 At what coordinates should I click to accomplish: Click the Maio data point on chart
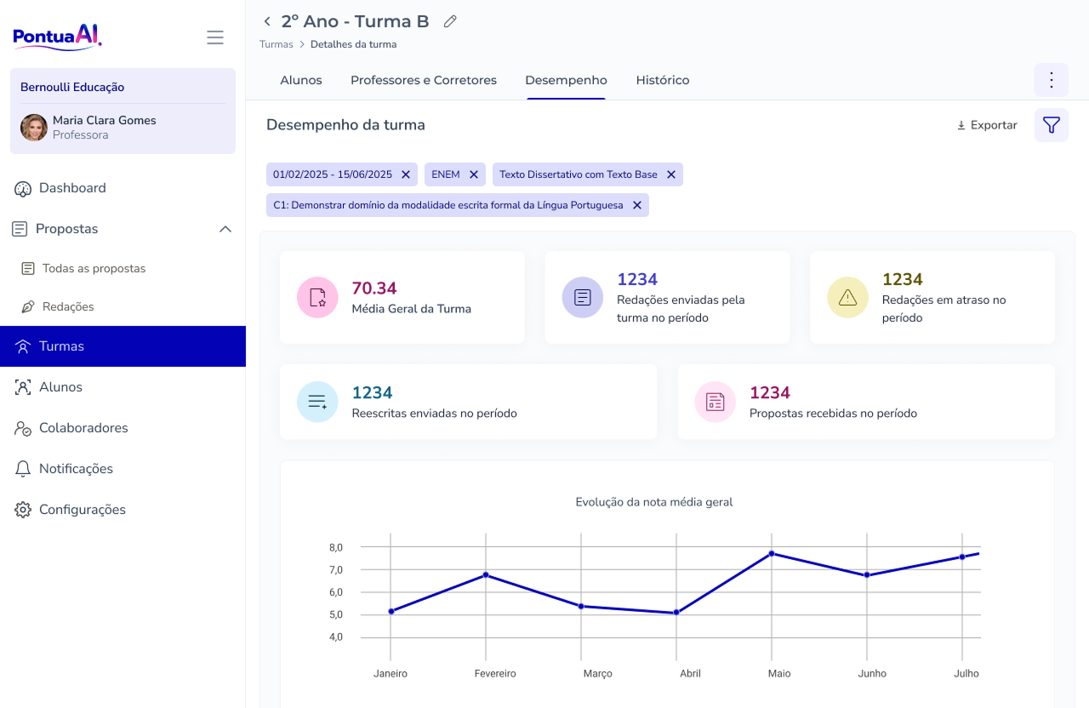coord(772,554)
